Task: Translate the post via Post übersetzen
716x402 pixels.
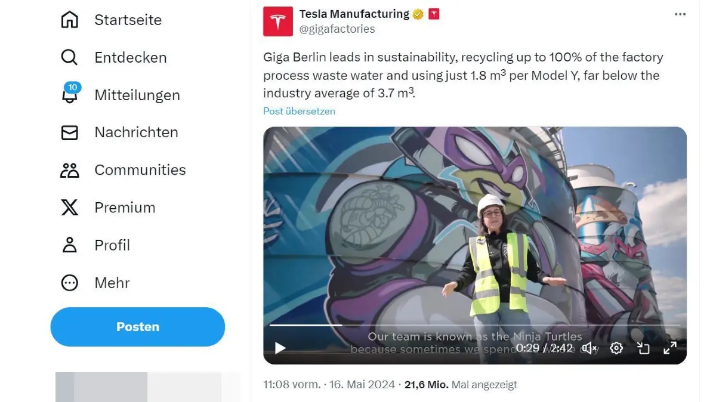Action: [x=299, y=111]
